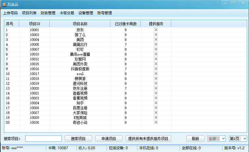Toggle service X mark for 腾讯now直播 row
This screenshot has width=249, height=152.
(x=156, y=54)
